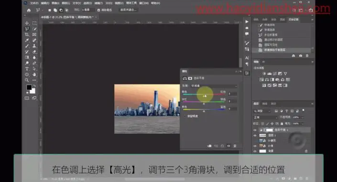Select the Move tool
This screenshot has height=182, width=337.
(27, 23)
